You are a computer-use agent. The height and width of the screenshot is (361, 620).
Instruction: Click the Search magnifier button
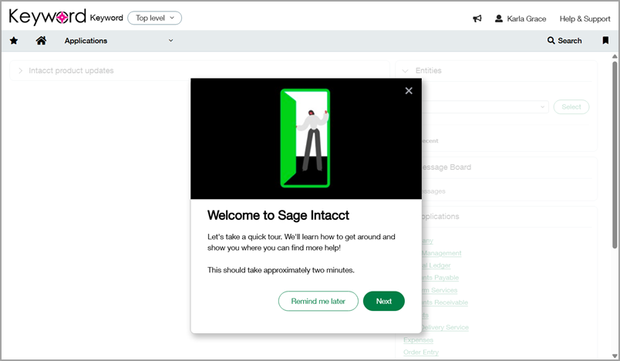[x=564, y=40]
